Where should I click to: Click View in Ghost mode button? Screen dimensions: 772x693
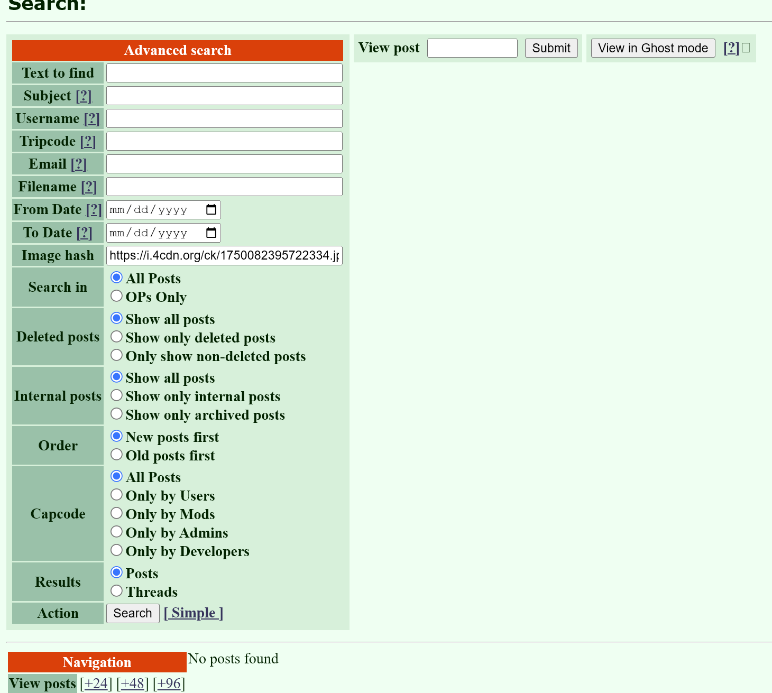coord(653,48)
